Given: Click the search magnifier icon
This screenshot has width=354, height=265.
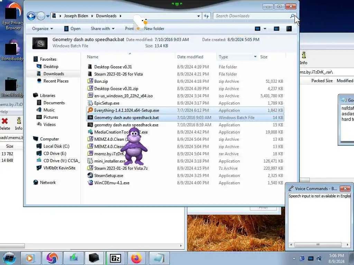Looking at the screenshot, I should click(292, 16).
